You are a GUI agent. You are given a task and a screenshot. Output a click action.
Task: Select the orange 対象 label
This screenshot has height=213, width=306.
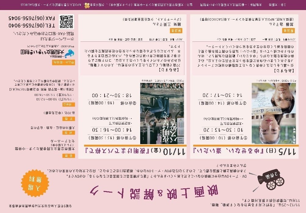[69, 133]
